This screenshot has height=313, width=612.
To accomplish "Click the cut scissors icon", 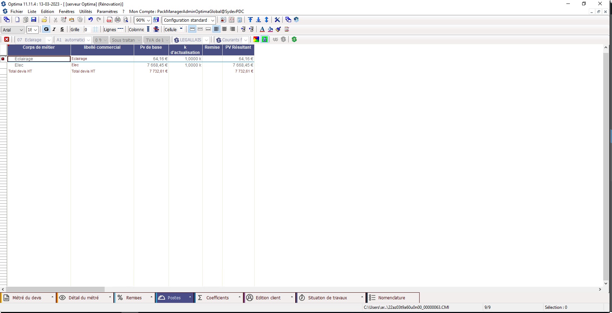I will point(55,20).
